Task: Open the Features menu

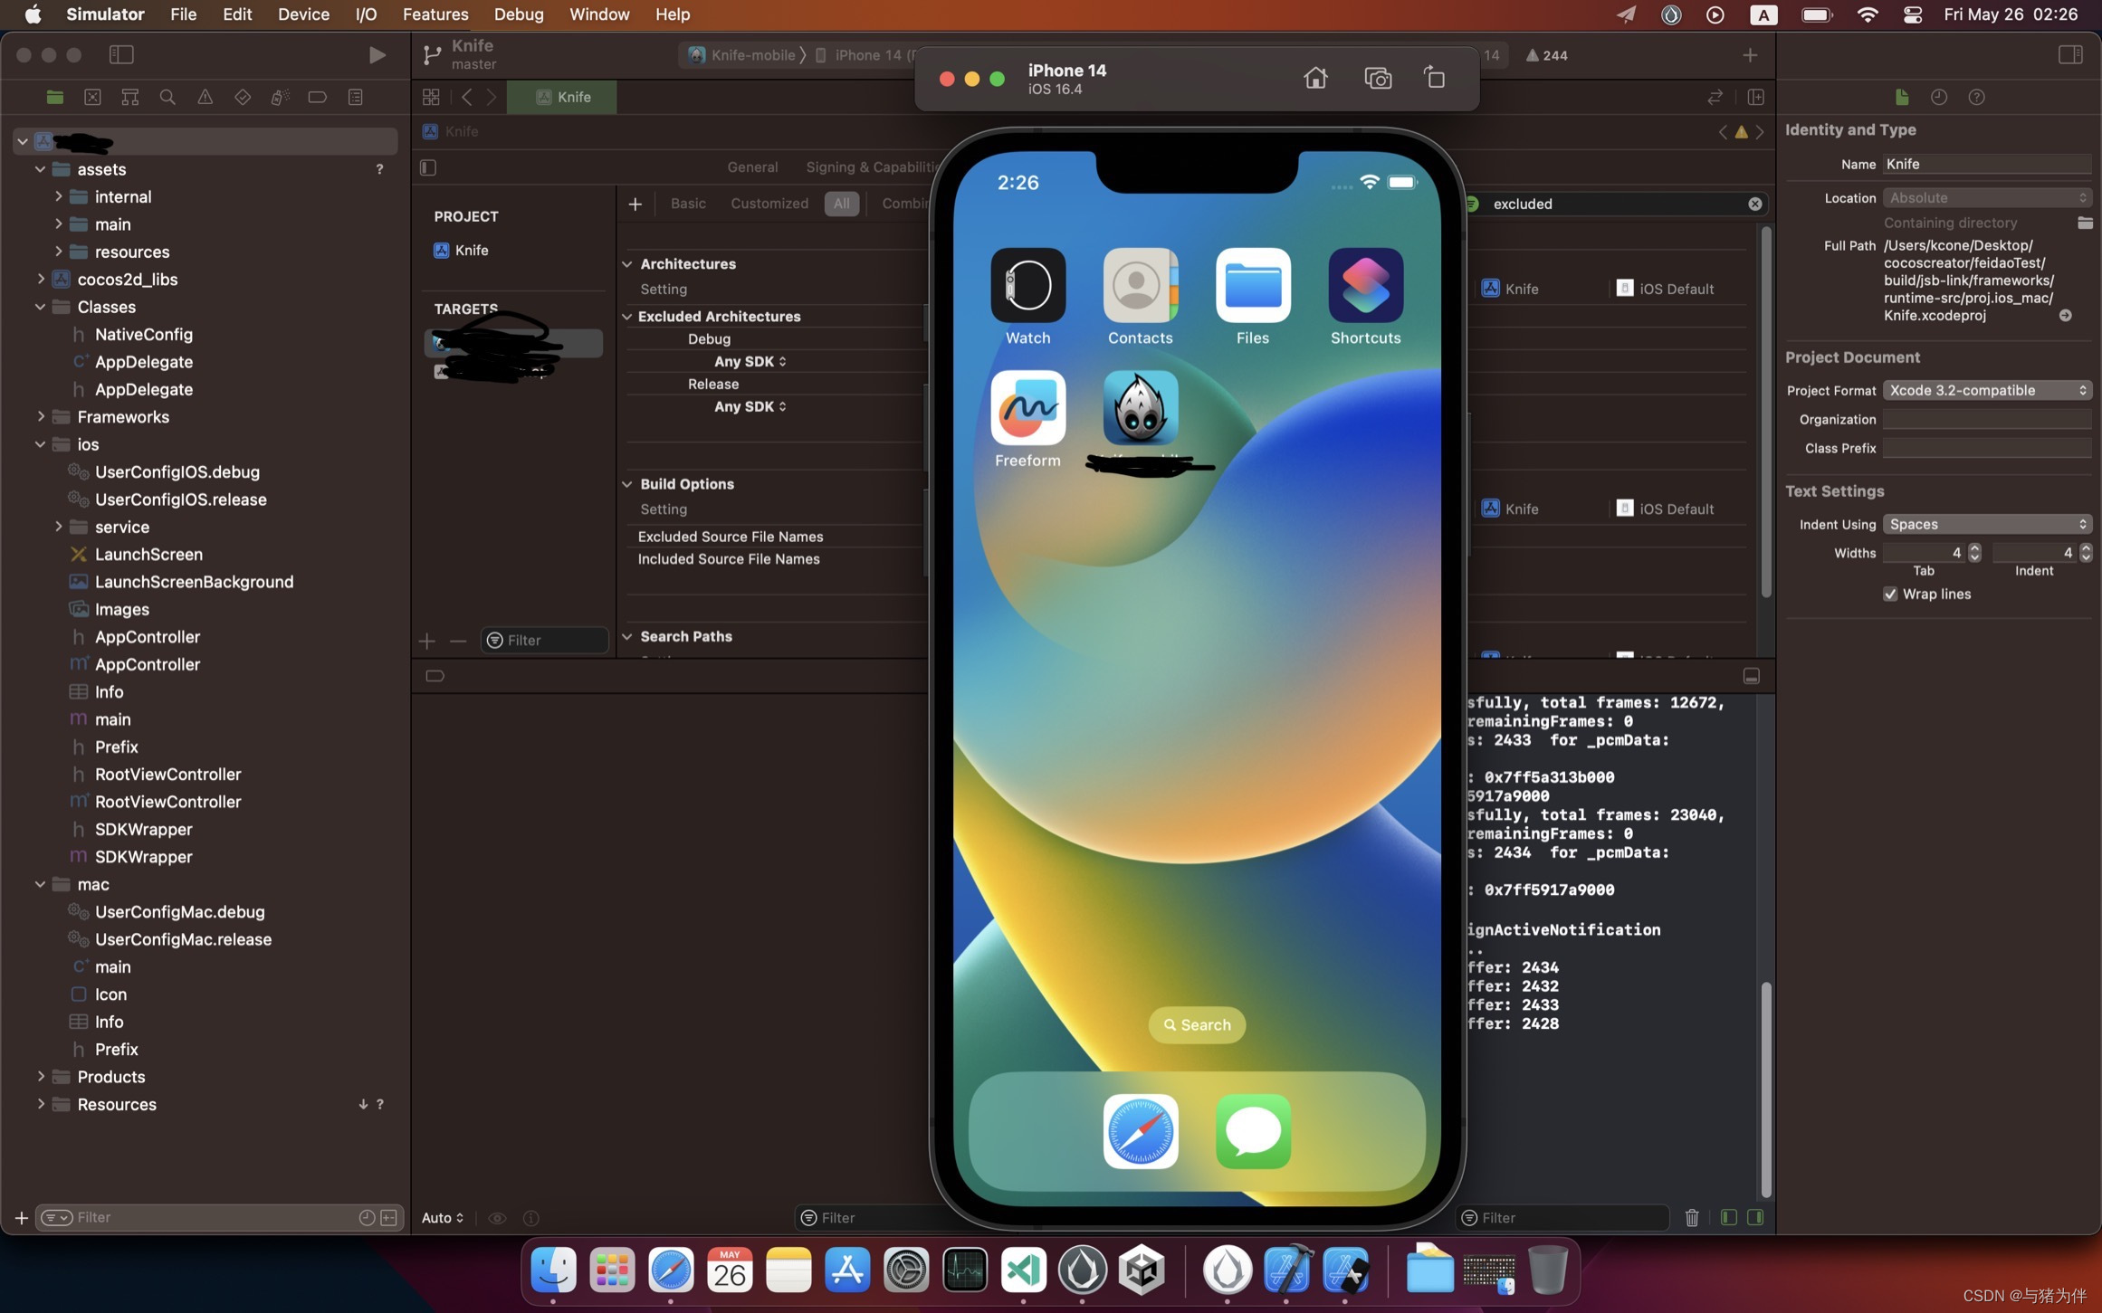Action: pyautogui.click(x=435, y=14)
